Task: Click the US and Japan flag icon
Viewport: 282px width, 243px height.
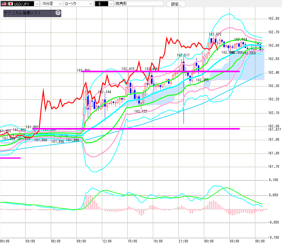Action: 7,4
